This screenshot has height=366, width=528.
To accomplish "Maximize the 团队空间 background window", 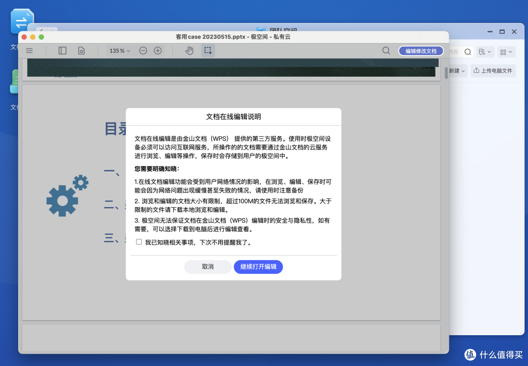I will coord(502,32).
